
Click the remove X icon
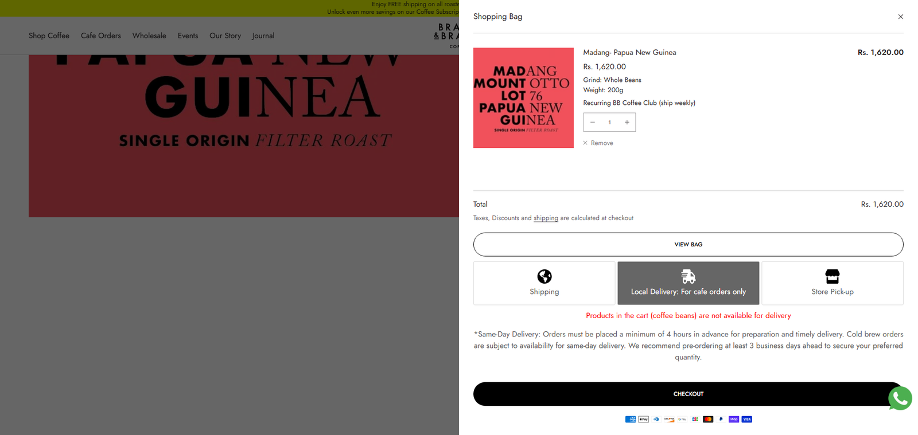click(x=585, y=143)
